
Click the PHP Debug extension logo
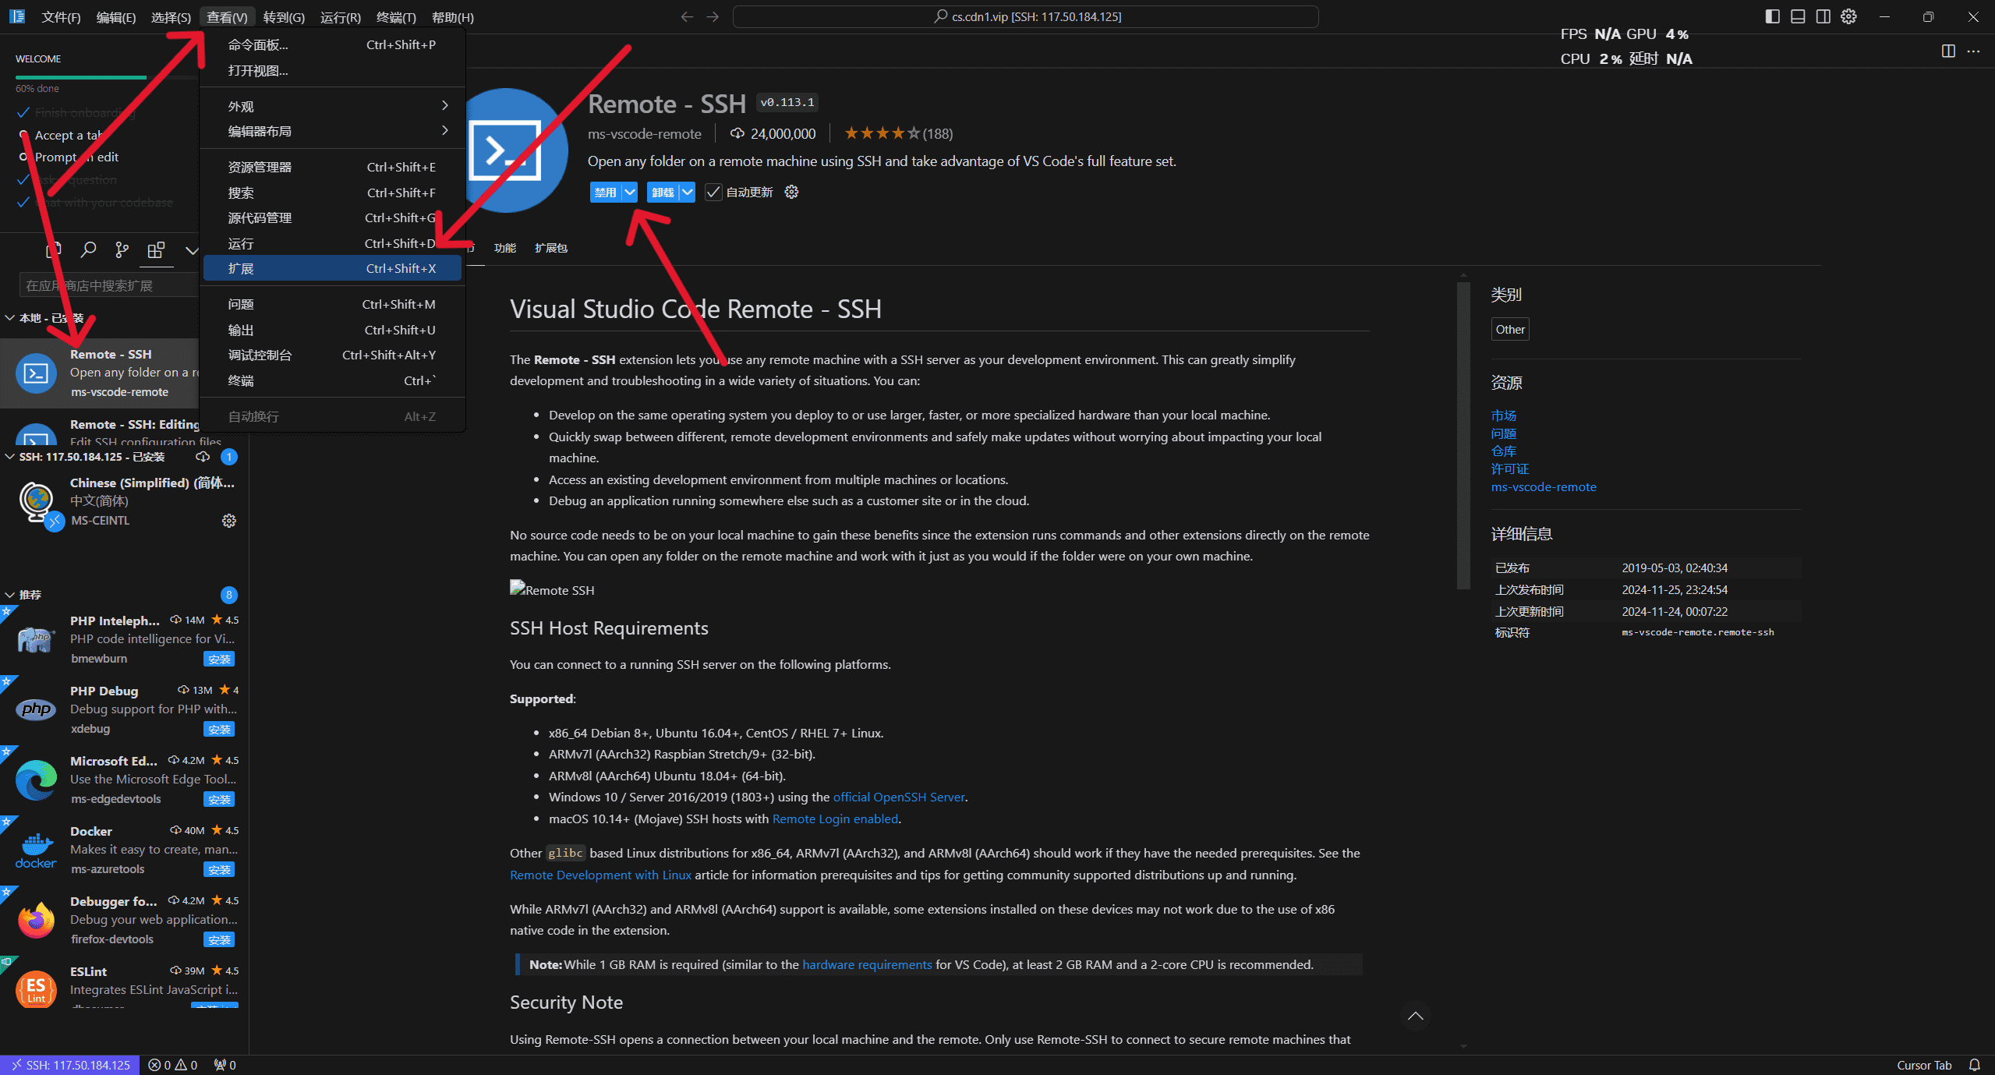(36, 709)
